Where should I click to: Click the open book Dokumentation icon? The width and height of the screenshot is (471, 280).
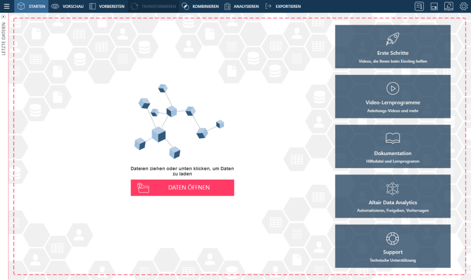point(392,138)
